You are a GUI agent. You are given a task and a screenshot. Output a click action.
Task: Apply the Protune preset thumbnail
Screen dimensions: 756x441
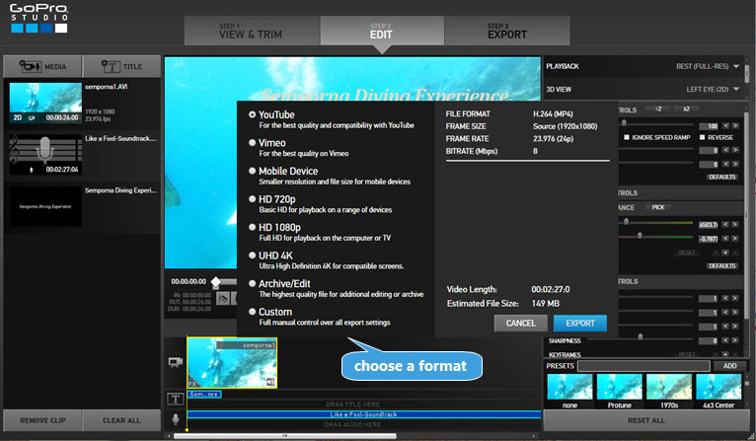[620, 387]
